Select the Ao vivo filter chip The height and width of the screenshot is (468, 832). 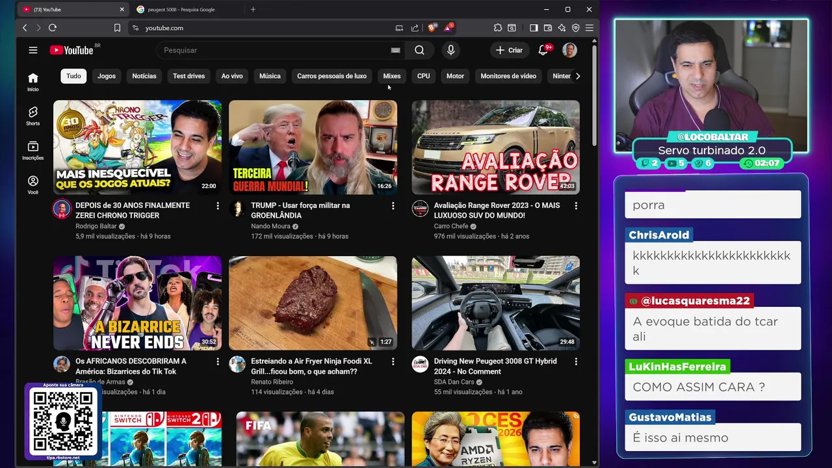tap(232, 76)
